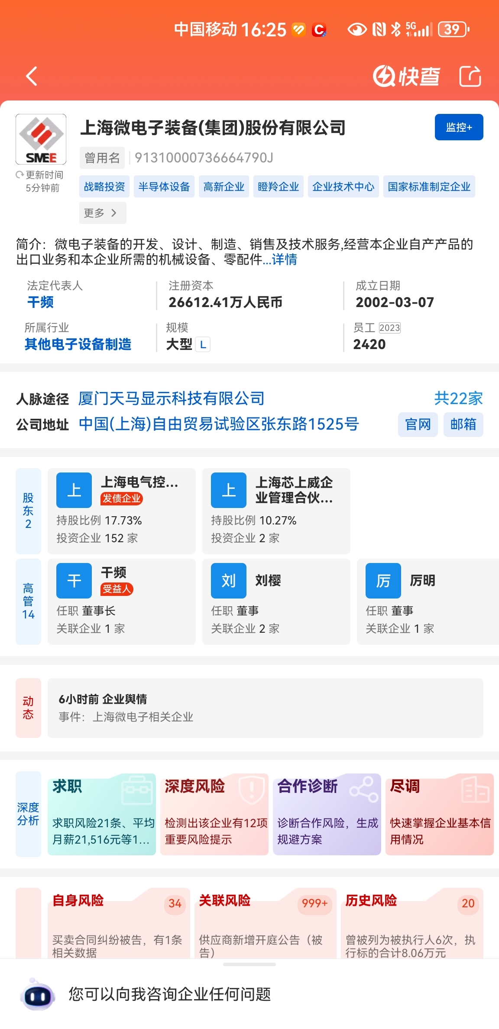
Task: Open the 曾用名 tag
Action: click(102, 158)
